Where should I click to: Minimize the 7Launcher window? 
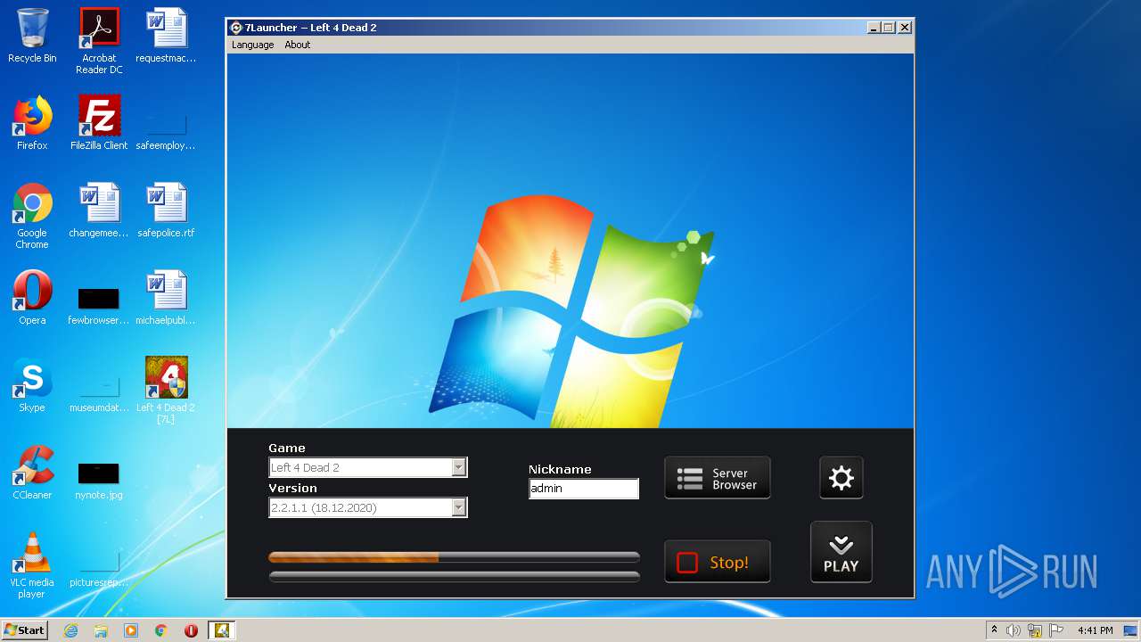(x=874, y=28)
